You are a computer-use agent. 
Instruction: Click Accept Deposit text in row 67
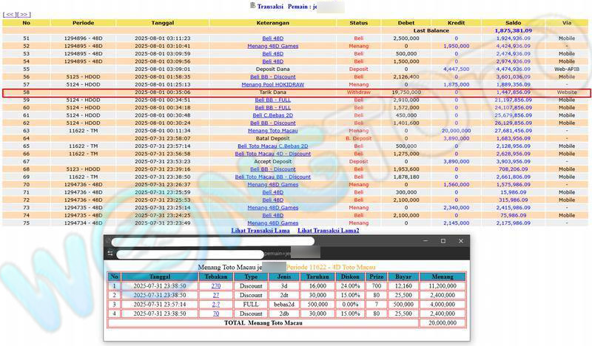(272, 161)
